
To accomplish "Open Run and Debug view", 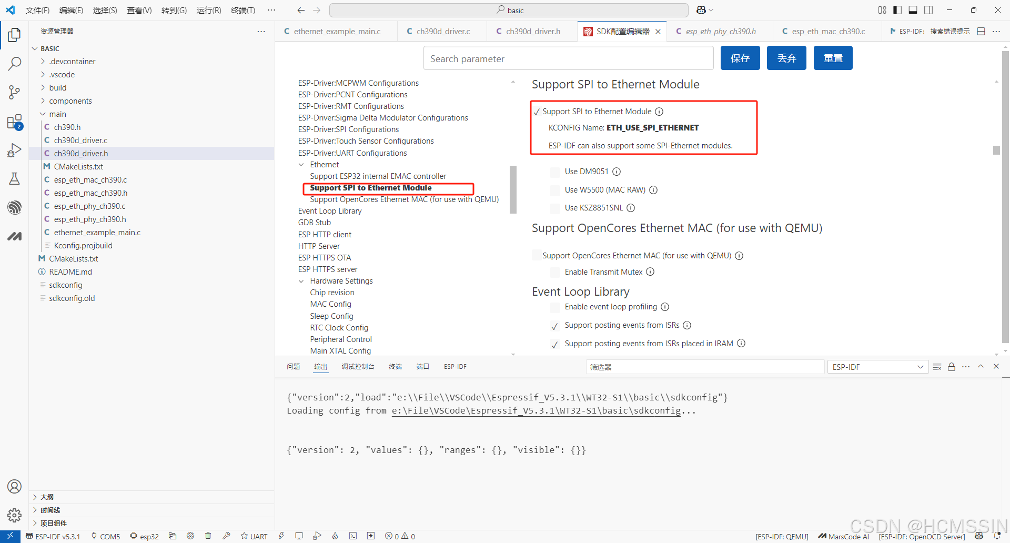I will 14,150.
